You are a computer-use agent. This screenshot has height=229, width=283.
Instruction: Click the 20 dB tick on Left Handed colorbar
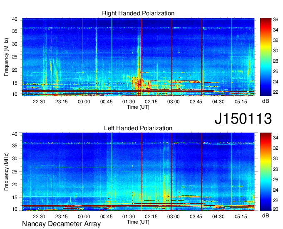(x=276, y=209)
